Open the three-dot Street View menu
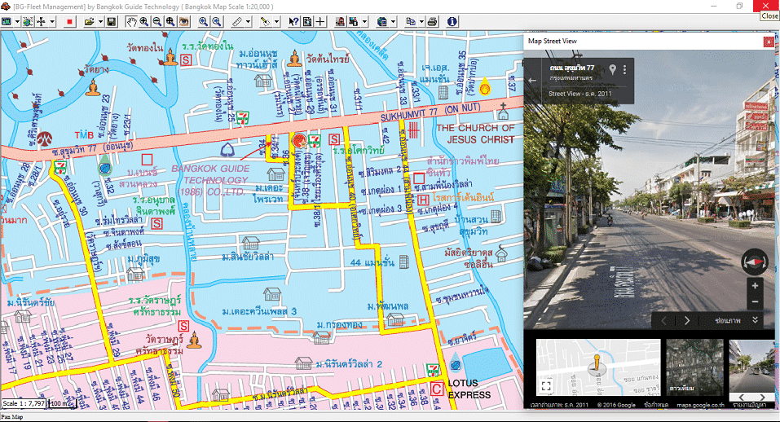This screenshot has width=780, height=422. (x=625, y=69)
